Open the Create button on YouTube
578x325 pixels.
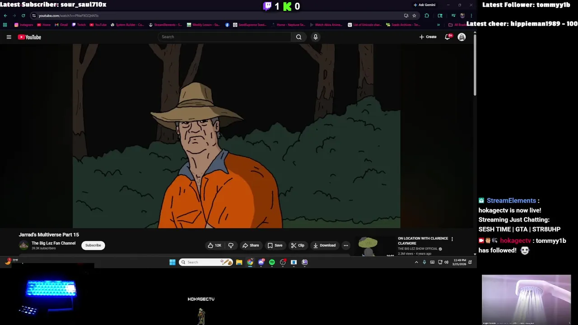tap(428, 37)
